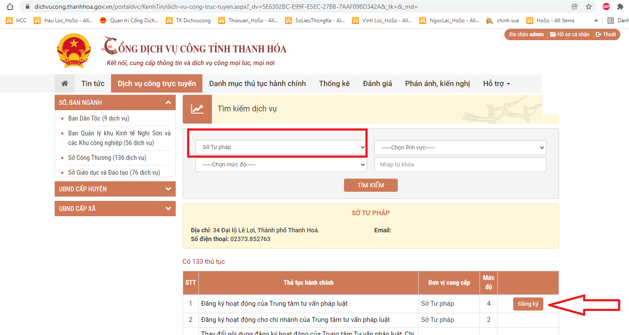Open the Sở Tư pháp department dropdown
Screen dimensions: 629x335
(x=281, y=147)
